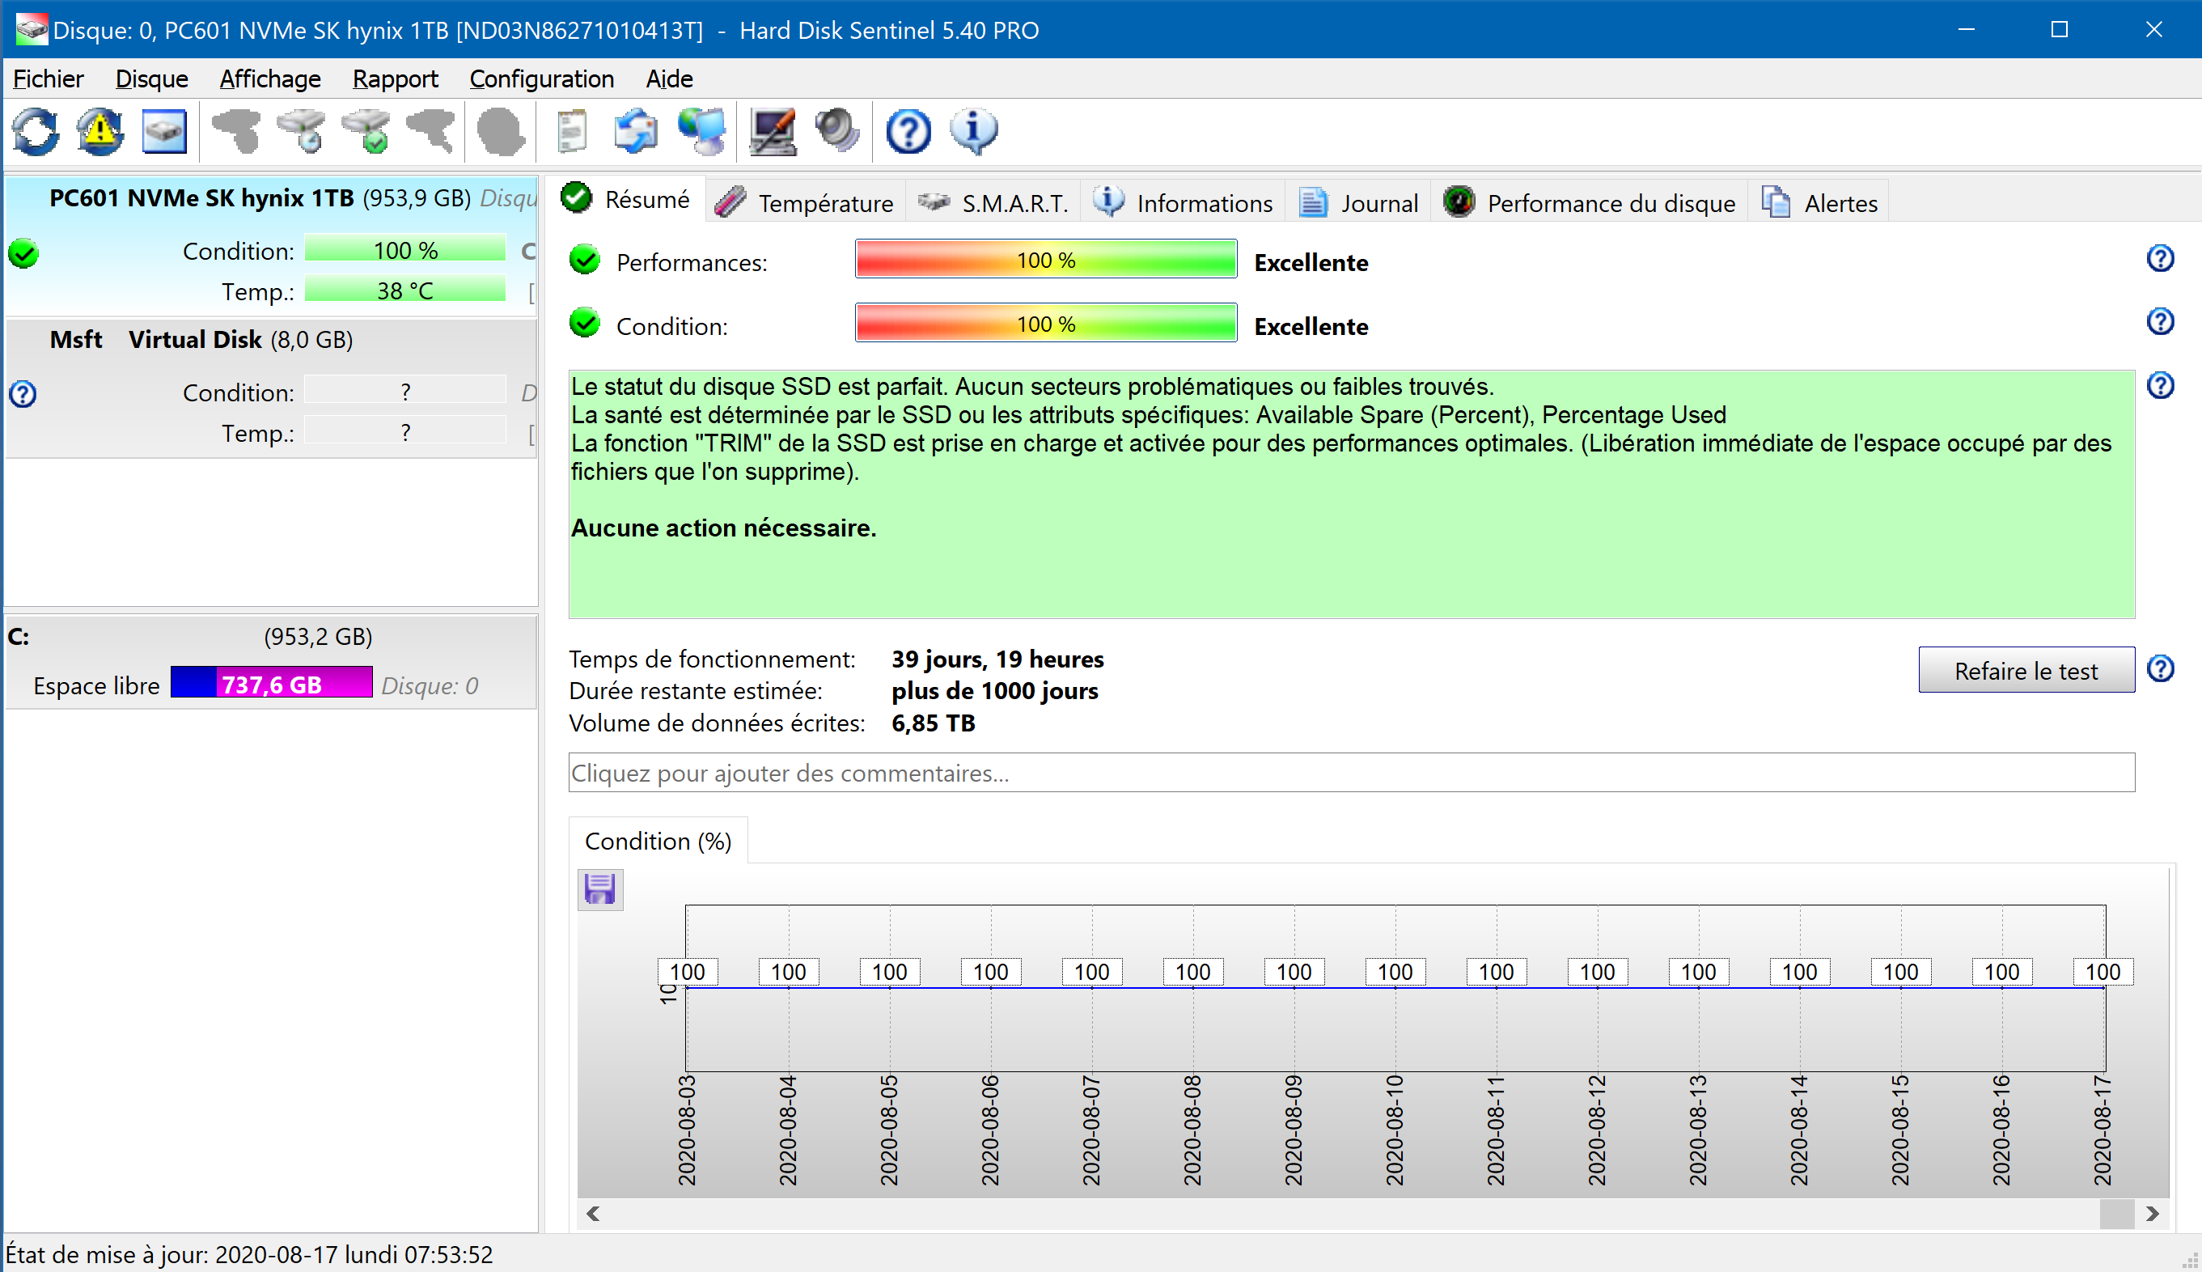Click the disk test with clock icon
Viewport: 2202px width, 1272px height.
coord(302,132)
